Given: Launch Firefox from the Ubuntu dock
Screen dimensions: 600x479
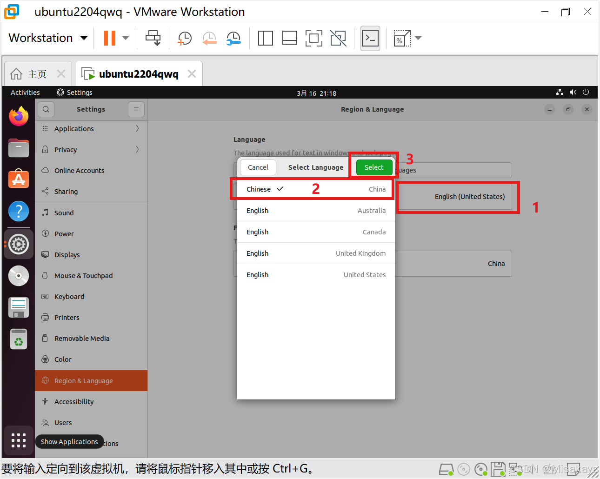Looking at the screenshot, I should click(19, 116).
